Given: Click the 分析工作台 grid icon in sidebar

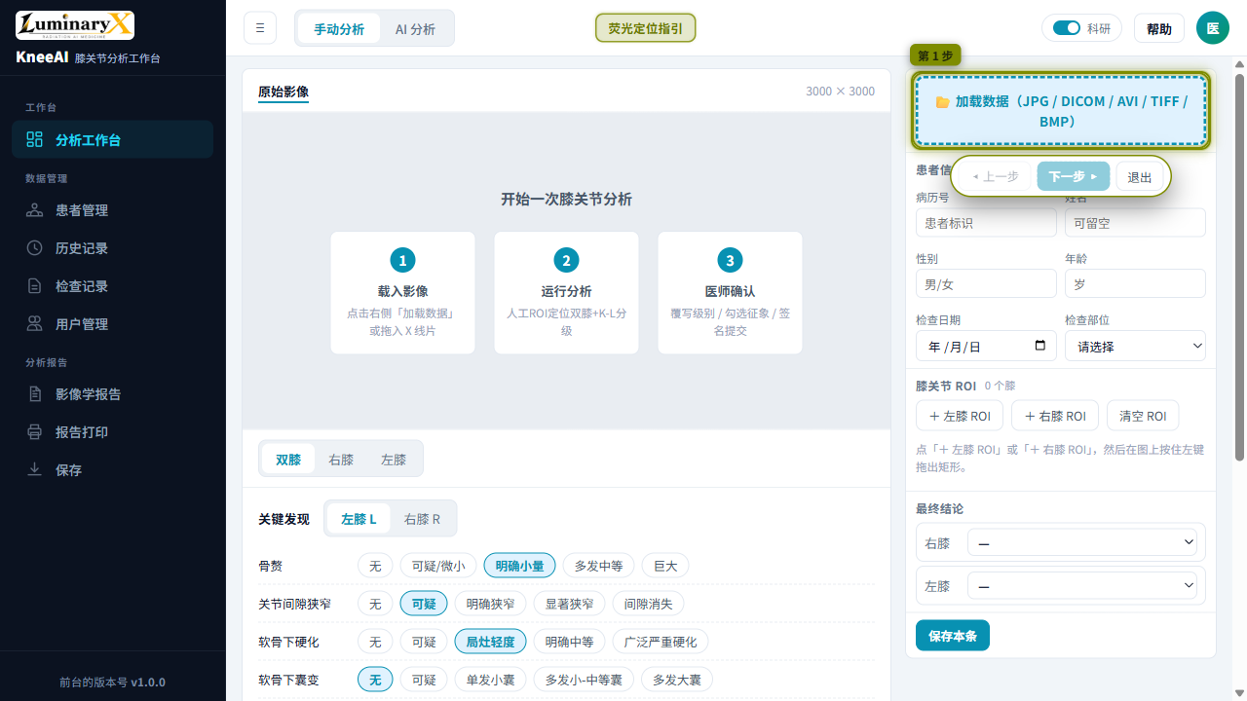Looking at the screenshot, I should point(35,139).
